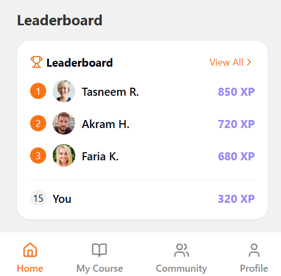Image resolution: width=281 pixels, height=276 pixels.
Task: Open Akram H.'s profile photo
Action: [64, 123]
